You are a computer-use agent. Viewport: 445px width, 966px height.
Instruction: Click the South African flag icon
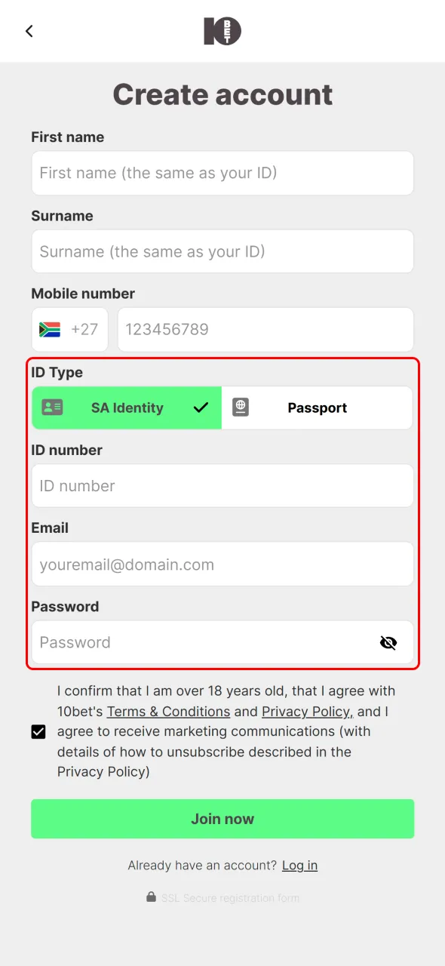click(48, 329)
